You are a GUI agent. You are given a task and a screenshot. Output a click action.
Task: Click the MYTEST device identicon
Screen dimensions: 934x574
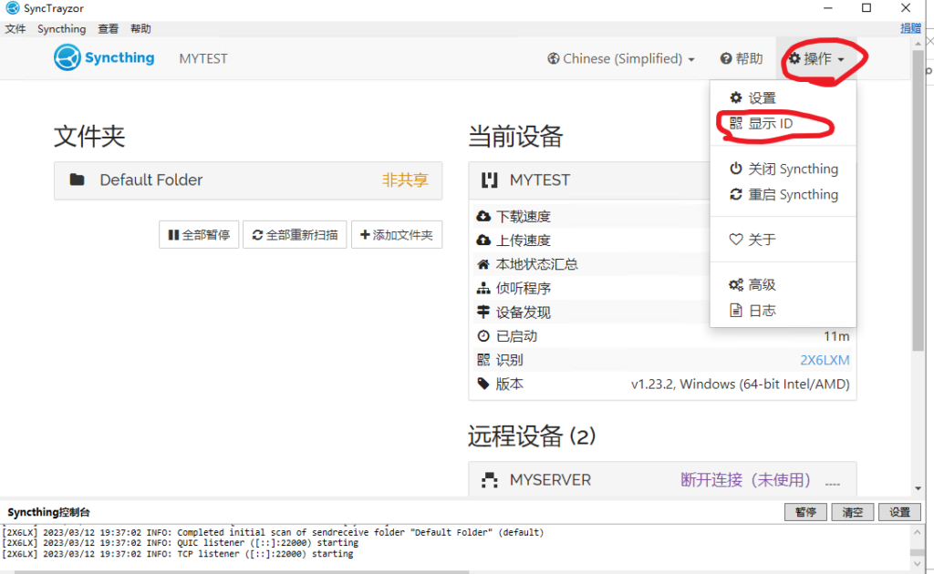(489, 179)
